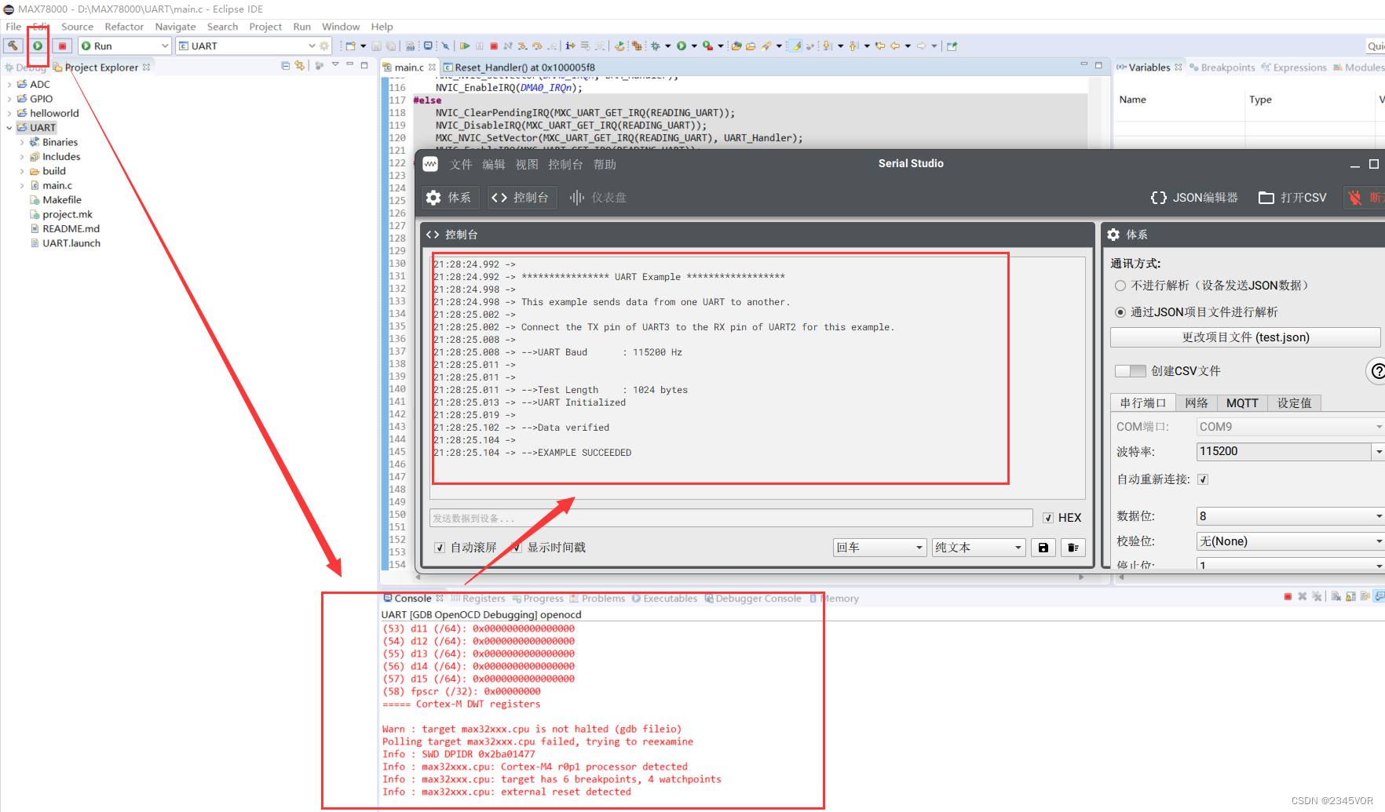The height and width of the screenshot is (812, 1385).
Task: Click the Last Edit Location arrow icon
Action: (x=880, y=46)
